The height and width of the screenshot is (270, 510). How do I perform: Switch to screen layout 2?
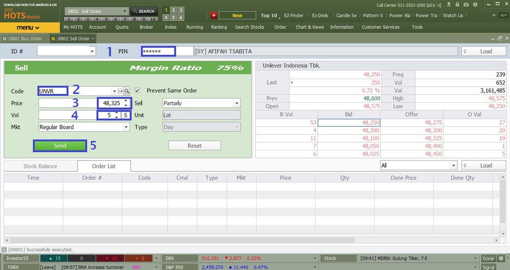coord(173,10)
